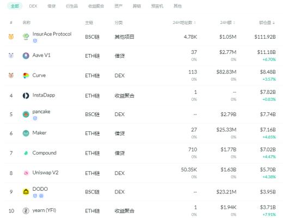The height and width of the screenshot is (218, 283).
Task: Open the 预言机 category tab
Action: pyautogui.click(x=157, y=6)
